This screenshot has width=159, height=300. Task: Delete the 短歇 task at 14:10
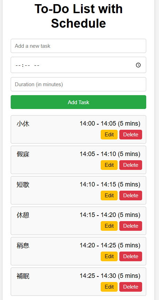(131, 196)
